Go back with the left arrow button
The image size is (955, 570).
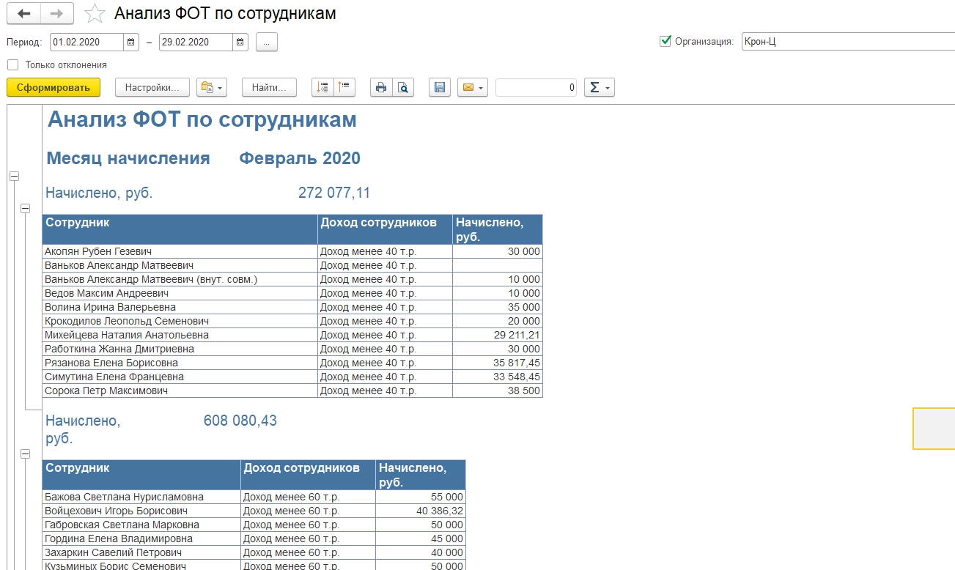(23, 13)
